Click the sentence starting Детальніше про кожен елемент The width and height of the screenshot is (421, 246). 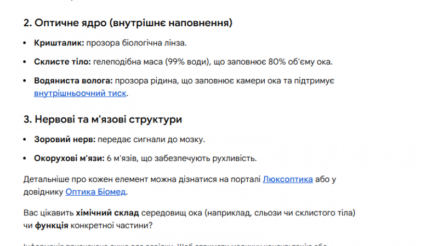(137, 179)
